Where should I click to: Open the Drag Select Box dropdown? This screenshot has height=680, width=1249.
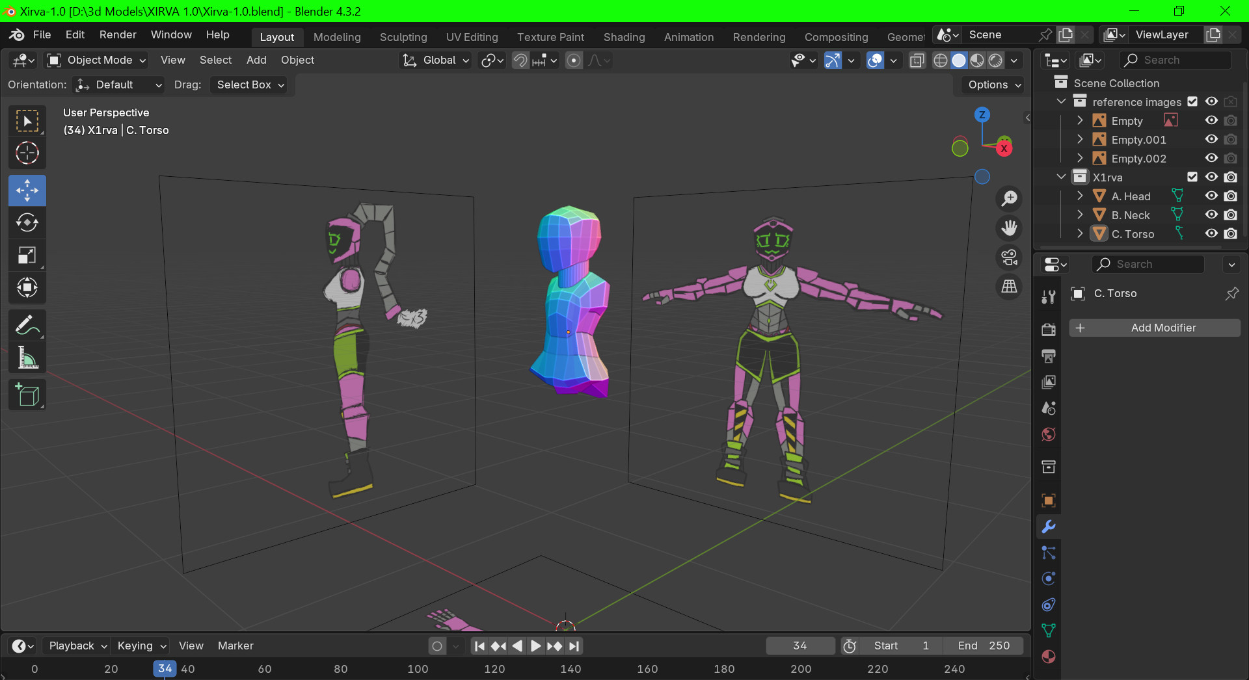[250, 85]
